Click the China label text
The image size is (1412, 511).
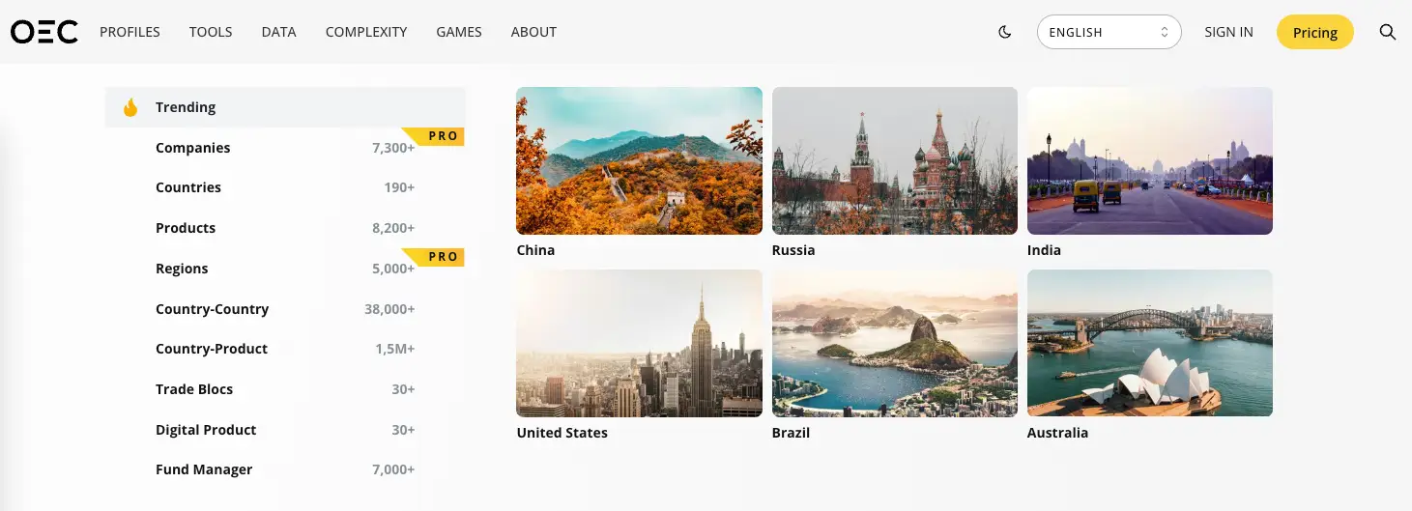535,250
